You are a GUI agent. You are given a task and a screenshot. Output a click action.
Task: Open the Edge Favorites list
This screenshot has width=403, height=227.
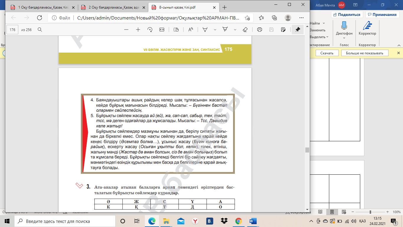point(261,18)
